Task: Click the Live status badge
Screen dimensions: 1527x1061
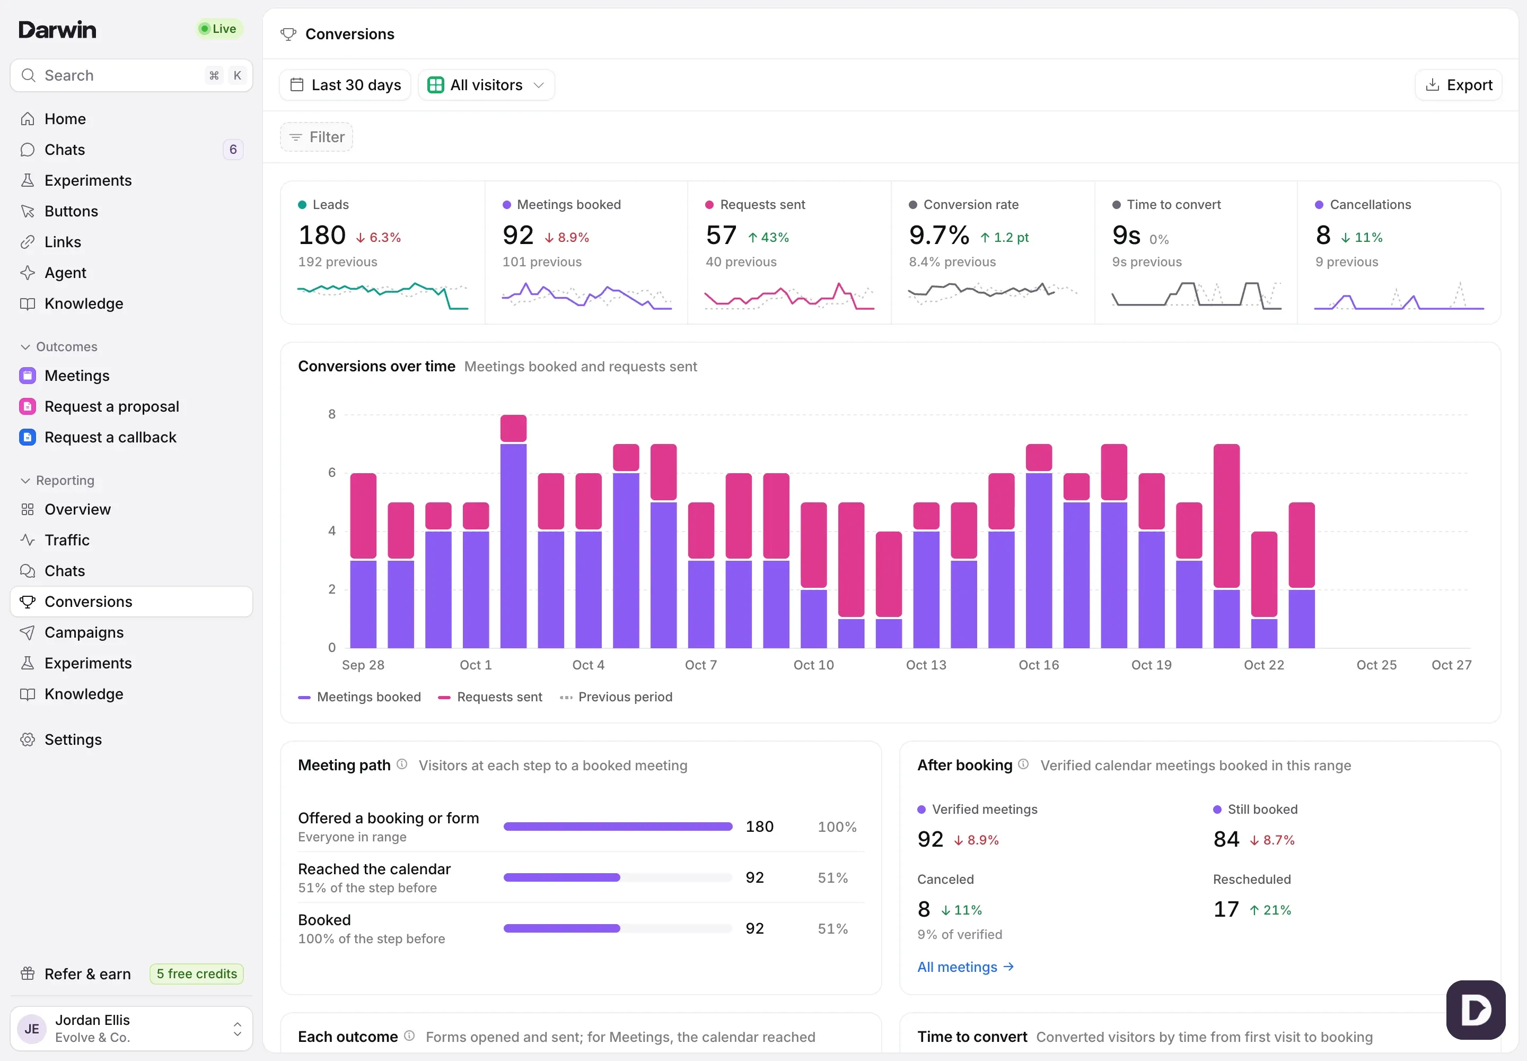Action: click(x=218, y=29)
